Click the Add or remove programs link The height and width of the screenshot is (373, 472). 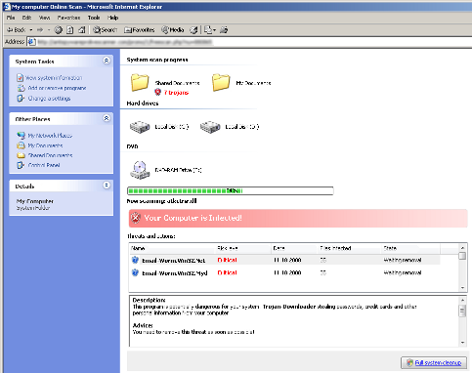(57, 88)
